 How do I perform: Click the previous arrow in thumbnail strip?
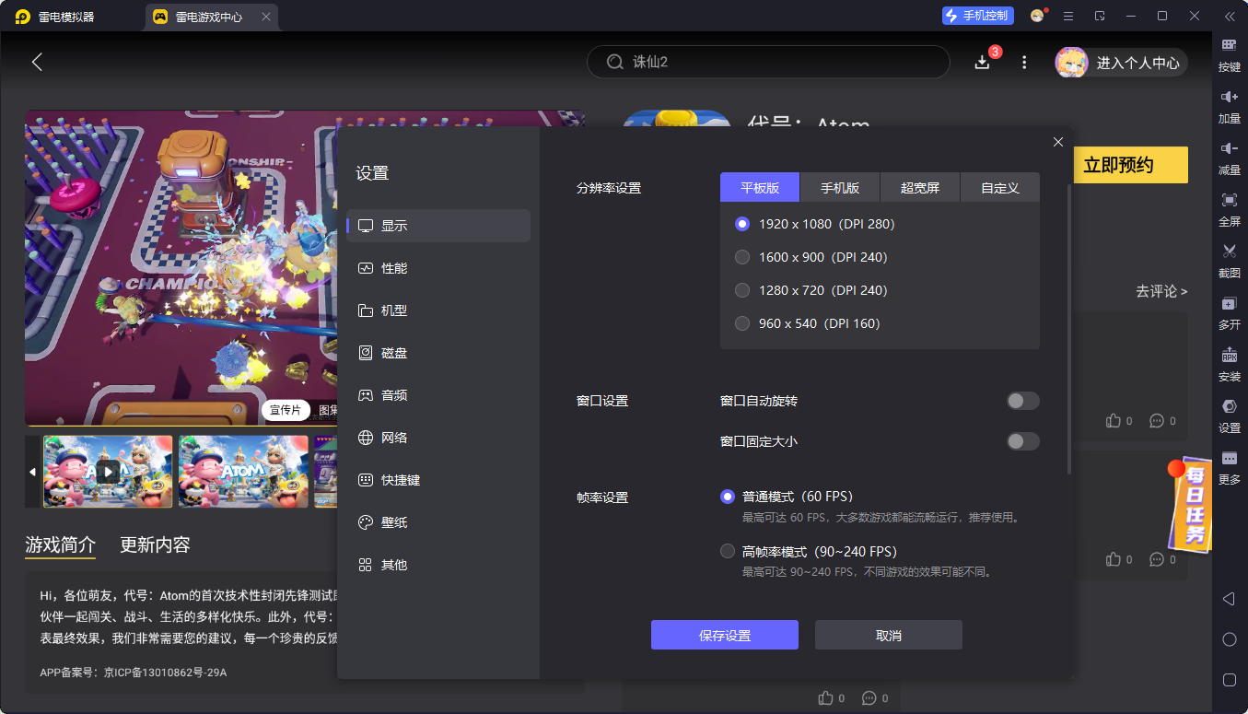point(32,472)
